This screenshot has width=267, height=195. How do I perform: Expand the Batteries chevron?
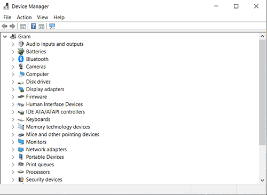click(x=13, y=52)
